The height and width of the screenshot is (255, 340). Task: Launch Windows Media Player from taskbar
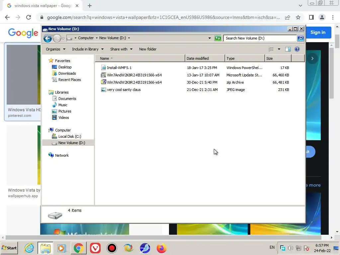click(x=62, y=248)
